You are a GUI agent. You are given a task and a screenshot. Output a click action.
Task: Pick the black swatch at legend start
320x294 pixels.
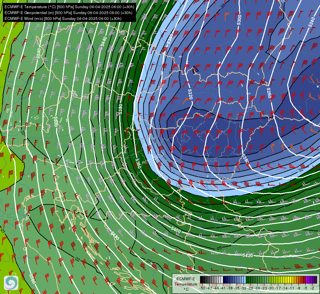[201, 280]
